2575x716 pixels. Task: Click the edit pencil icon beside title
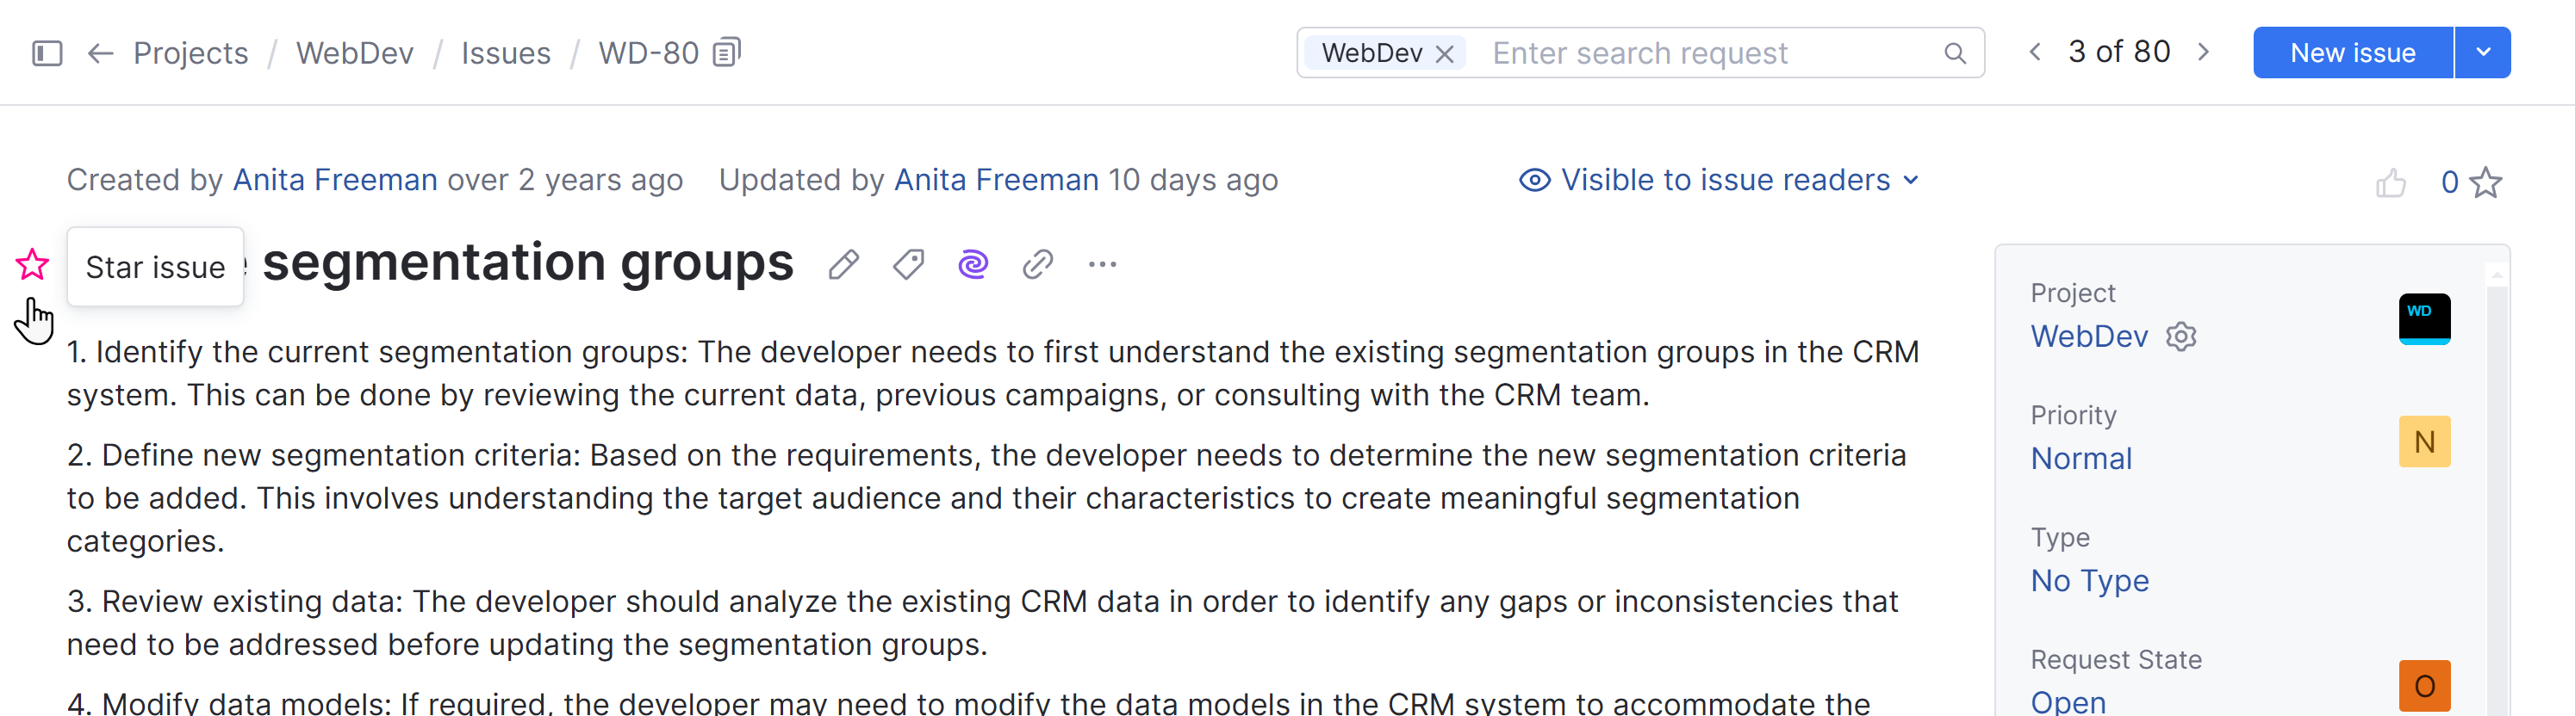[843, 265]
